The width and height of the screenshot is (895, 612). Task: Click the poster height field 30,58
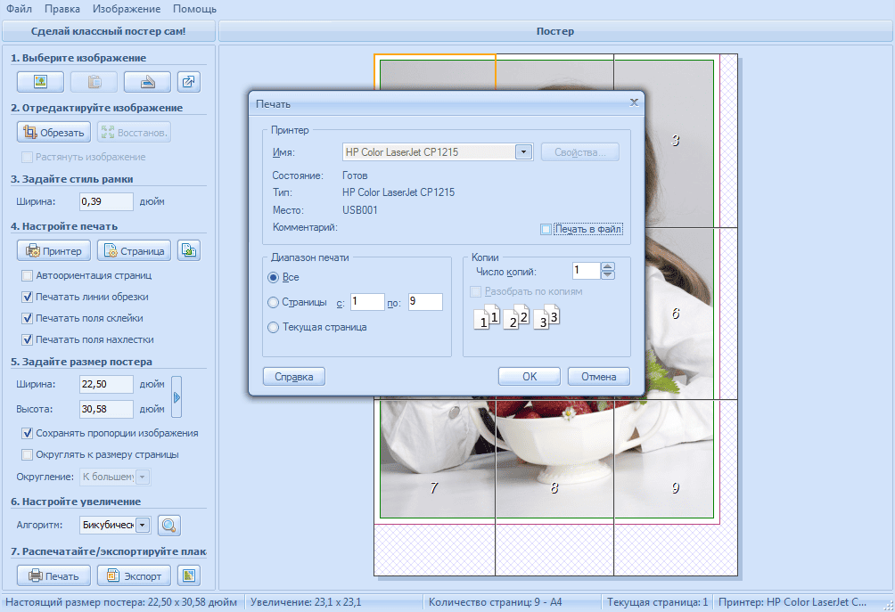(106, 409)
